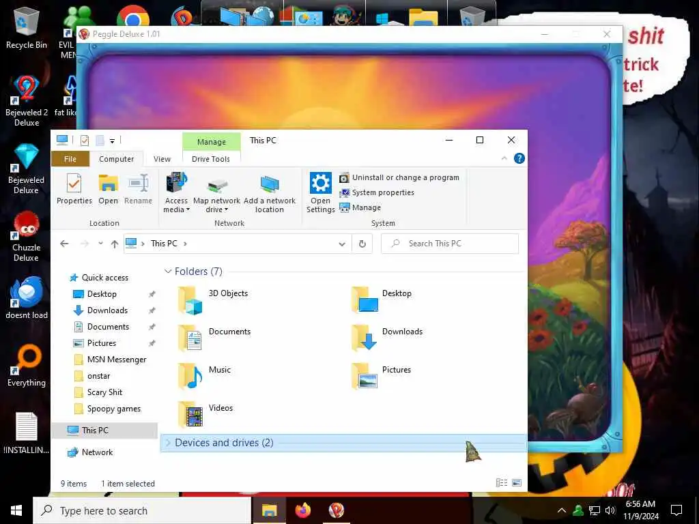Screen dimensions: 699x524
Task: Select the Downloads folder in Folders
Action: (x=387, y=338)
